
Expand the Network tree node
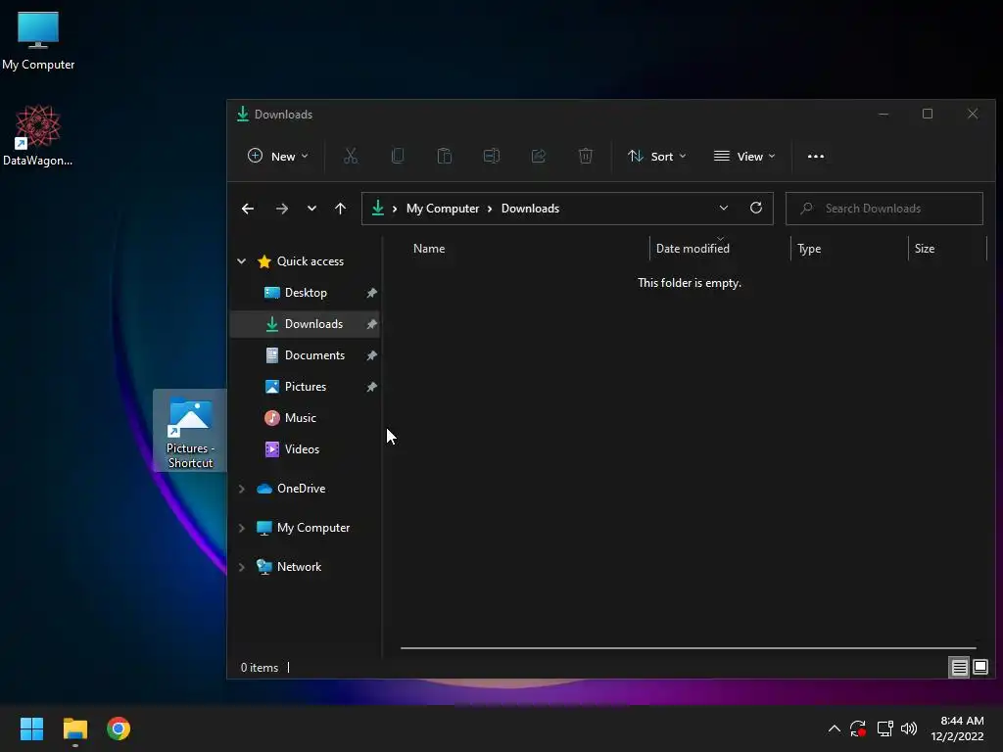click(x=242, y=567)
